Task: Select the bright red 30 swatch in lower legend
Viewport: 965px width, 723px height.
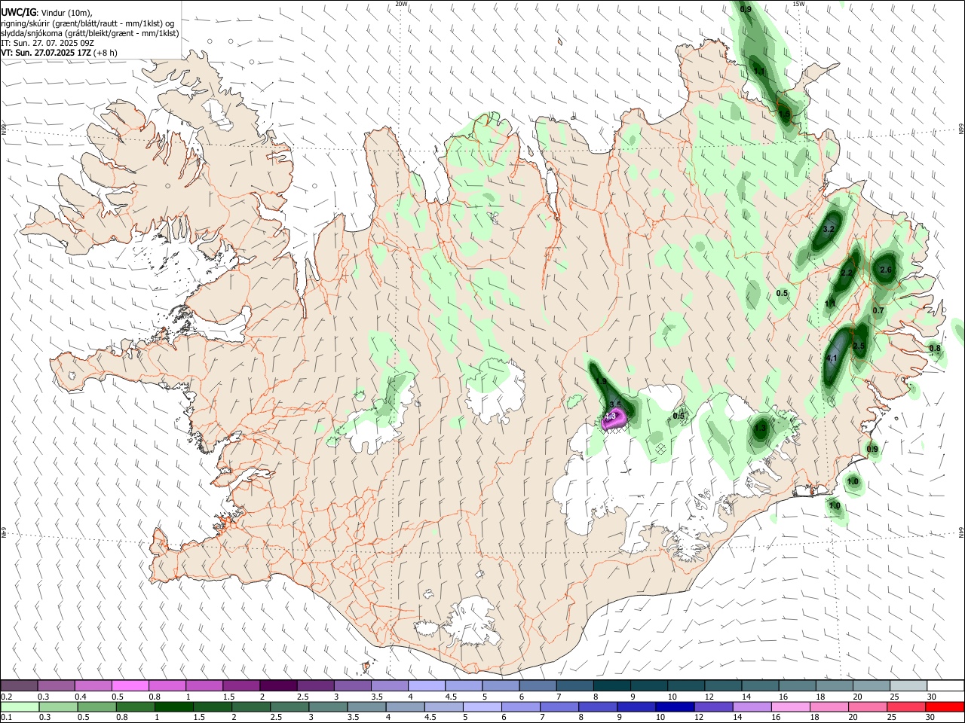Action: pos(945,706)
